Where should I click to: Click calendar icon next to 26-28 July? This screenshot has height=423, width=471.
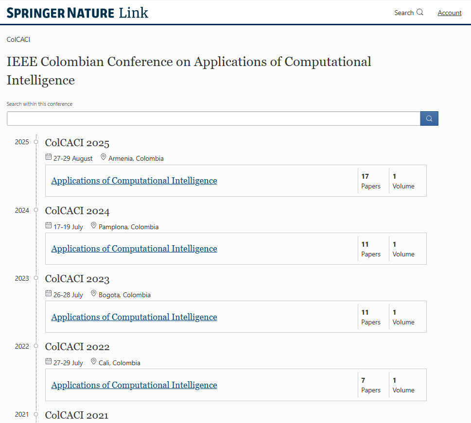tap(48, 294)
